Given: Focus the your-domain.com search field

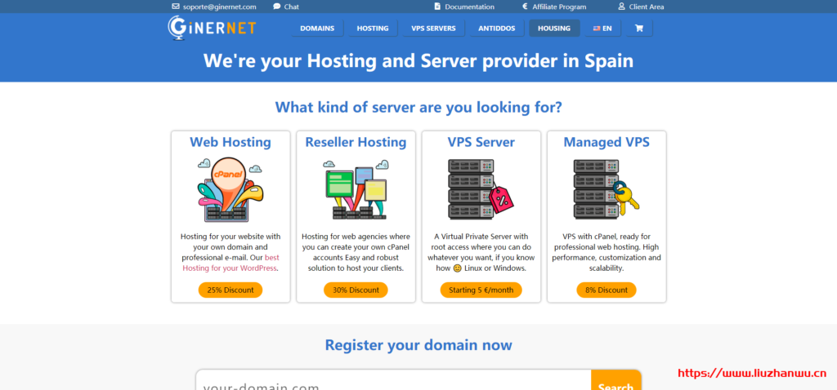Looking at the screenshot, I should (x=394, y=382).
